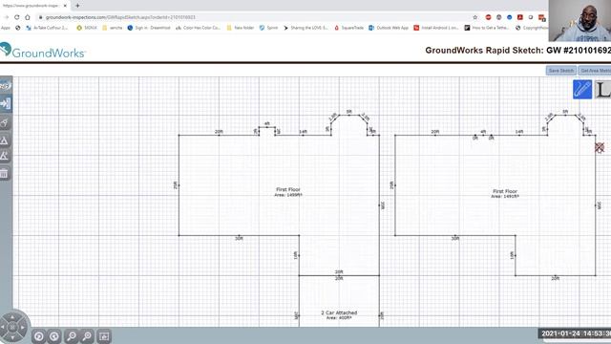Click the browser reload button

[x=17, y=17]
